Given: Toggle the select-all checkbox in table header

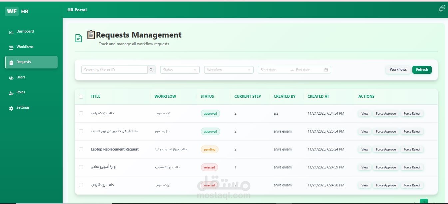Looking at the screenshot, I should pos(81,97).
